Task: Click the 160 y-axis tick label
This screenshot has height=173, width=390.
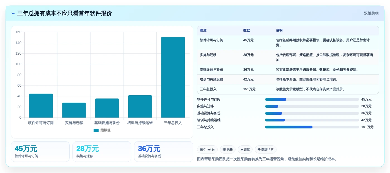Action: tap(18, 32)
